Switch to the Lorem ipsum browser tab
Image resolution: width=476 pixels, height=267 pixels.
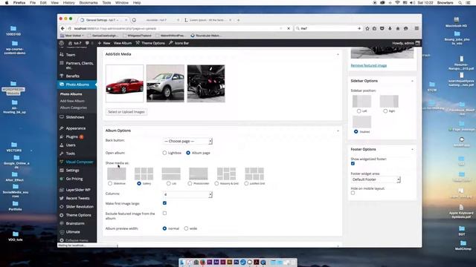click(208, 20)
